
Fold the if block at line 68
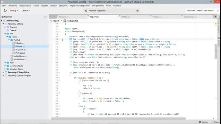tap(59, 73)
